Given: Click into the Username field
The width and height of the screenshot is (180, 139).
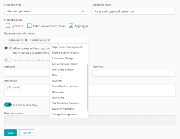Looking at the screenshot, I should (x=27, y=73).
